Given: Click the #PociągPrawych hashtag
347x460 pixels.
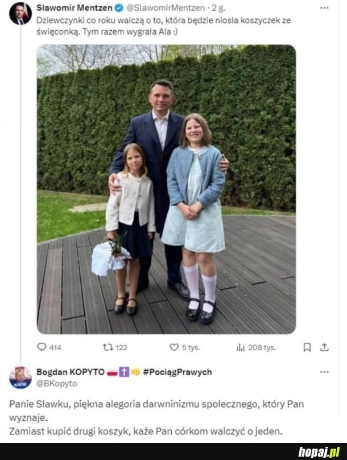Looking at the screenshot, I should [x=177, y=372].
